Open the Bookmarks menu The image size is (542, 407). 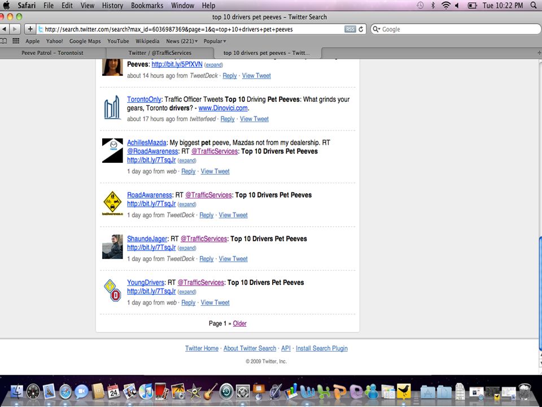point(147,6)
